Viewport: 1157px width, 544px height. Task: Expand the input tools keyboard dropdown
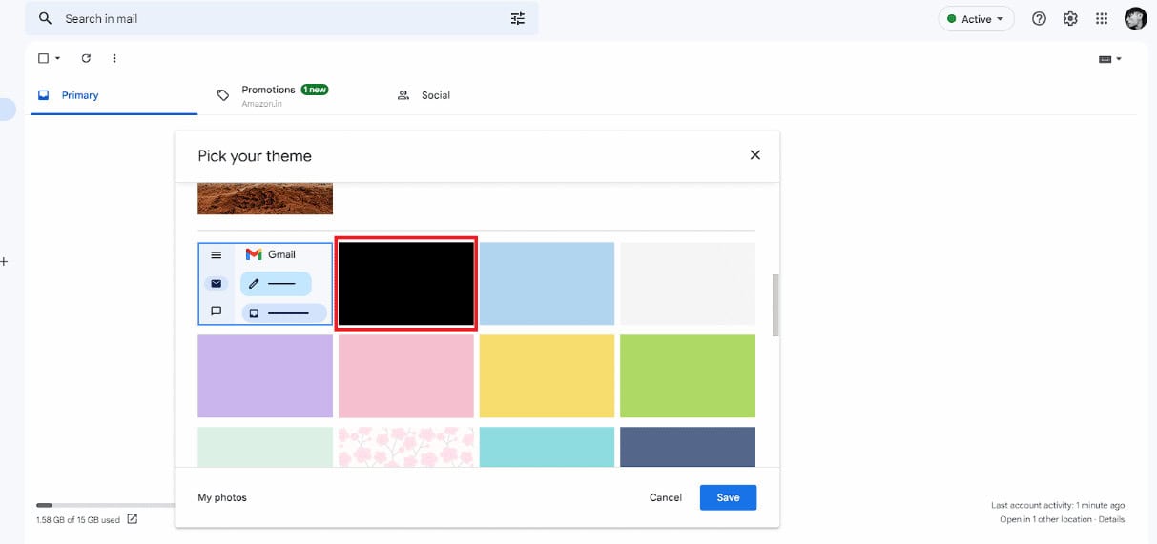click(x=1110, y=59)
